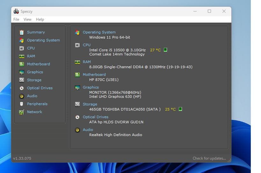Select Summary in the sidebar
The width and height of the screenshot is (261, 173).
click(x=36, y=32)
